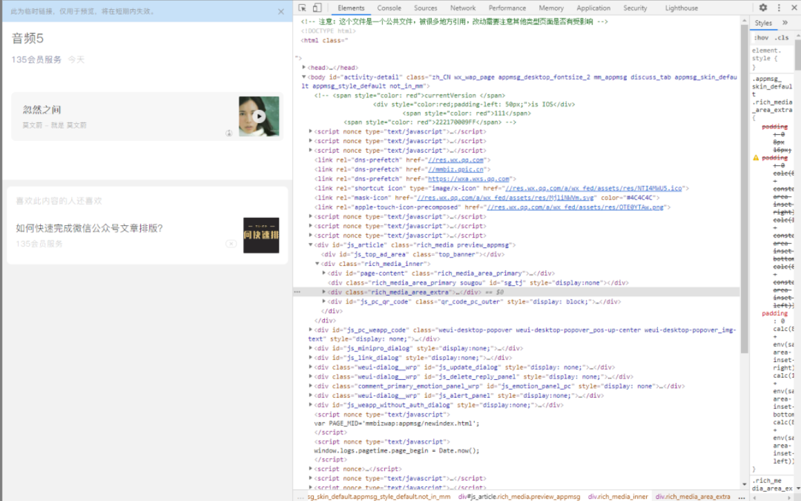Select the sg_tj sougou div row
The image size is (801, 501).
[478, 282]
